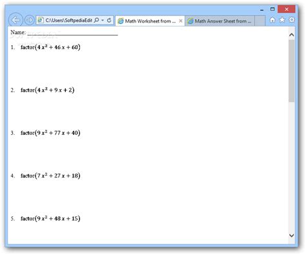Minimize the browser window

pyautogui.click(x=262, y=10)
